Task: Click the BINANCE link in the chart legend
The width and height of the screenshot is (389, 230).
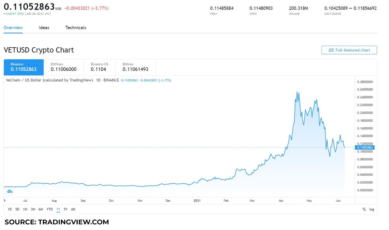Action: click(x=111, y=80)
